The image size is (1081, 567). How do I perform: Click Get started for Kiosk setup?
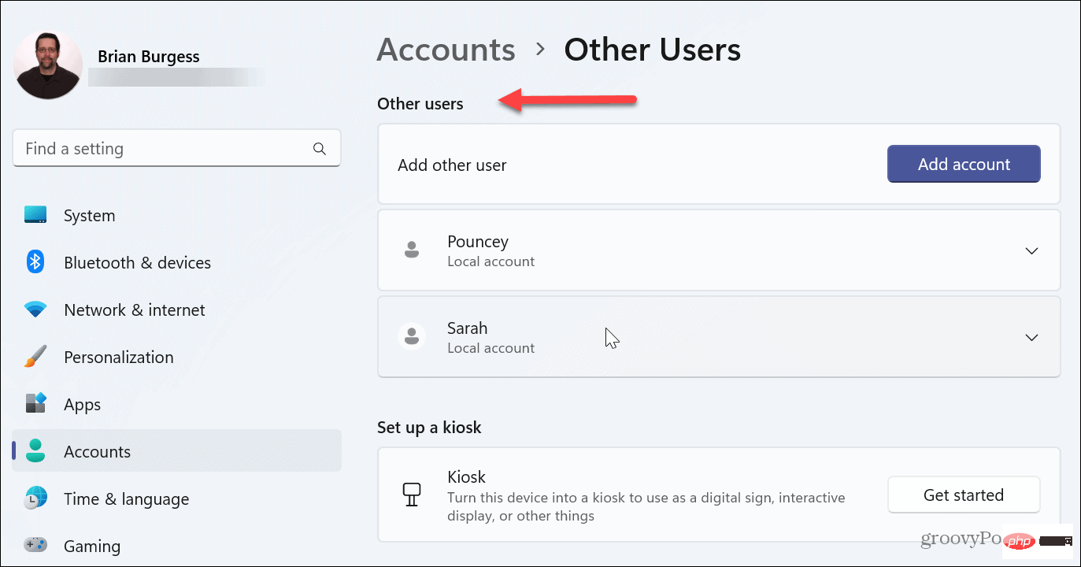964,495
